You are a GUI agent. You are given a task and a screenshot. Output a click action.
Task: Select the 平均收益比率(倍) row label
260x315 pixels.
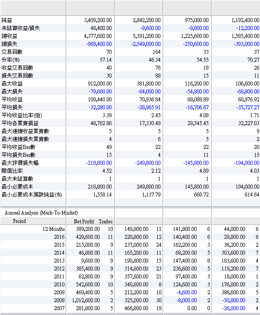point(22,115)
